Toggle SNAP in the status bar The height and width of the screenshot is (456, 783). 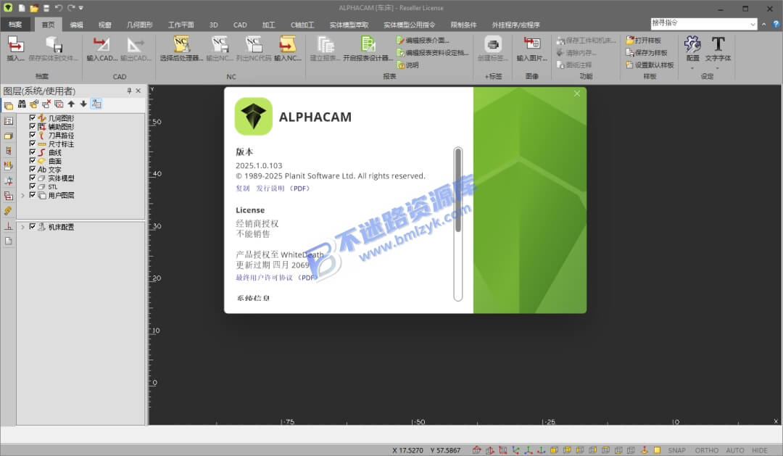click(676, 450)
